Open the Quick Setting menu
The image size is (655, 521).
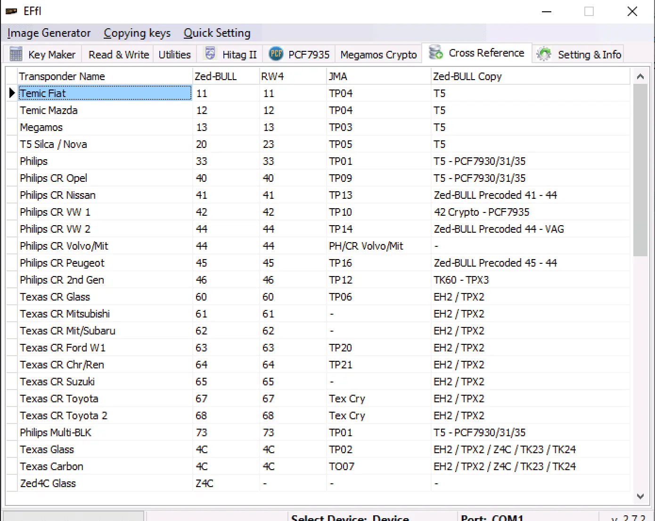click(x=217, y=33)
